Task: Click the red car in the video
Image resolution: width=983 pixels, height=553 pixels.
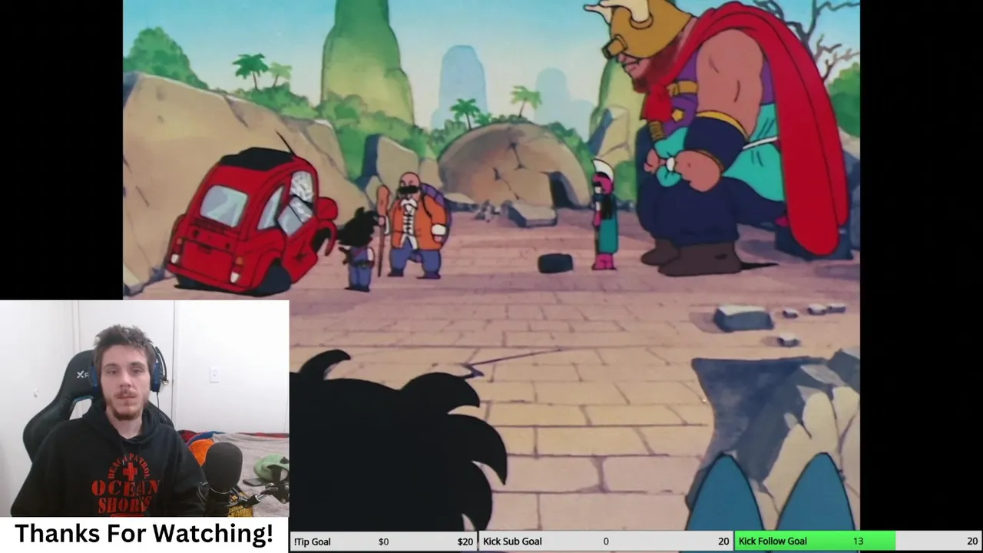Action: point(251,221)
